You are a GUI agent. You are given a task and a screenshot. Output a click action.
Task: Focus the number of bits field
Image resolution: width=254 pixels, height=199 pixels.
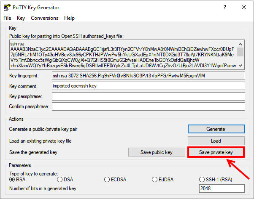point(221,188)
